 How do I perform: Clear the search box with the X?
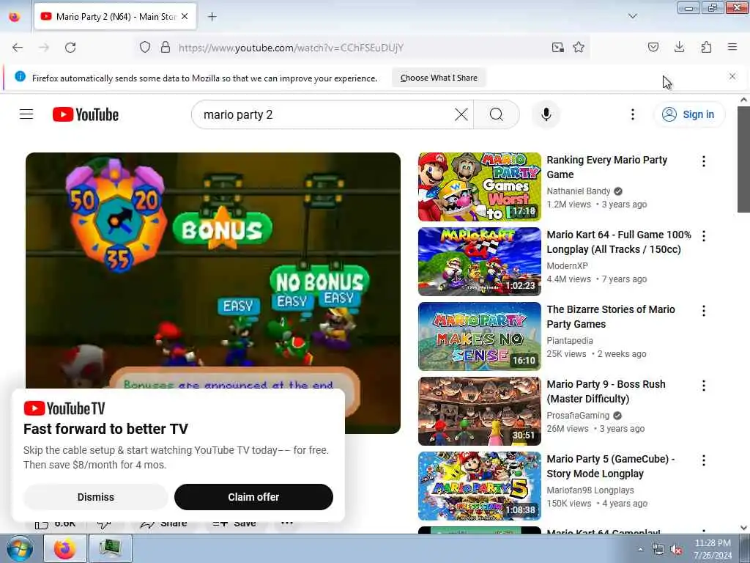[x=461, y=114]
